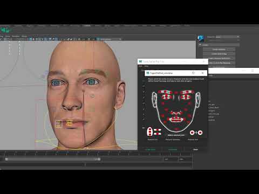Click the two linked circles mirror icon

pyautogui.click(x=196, y=133)
